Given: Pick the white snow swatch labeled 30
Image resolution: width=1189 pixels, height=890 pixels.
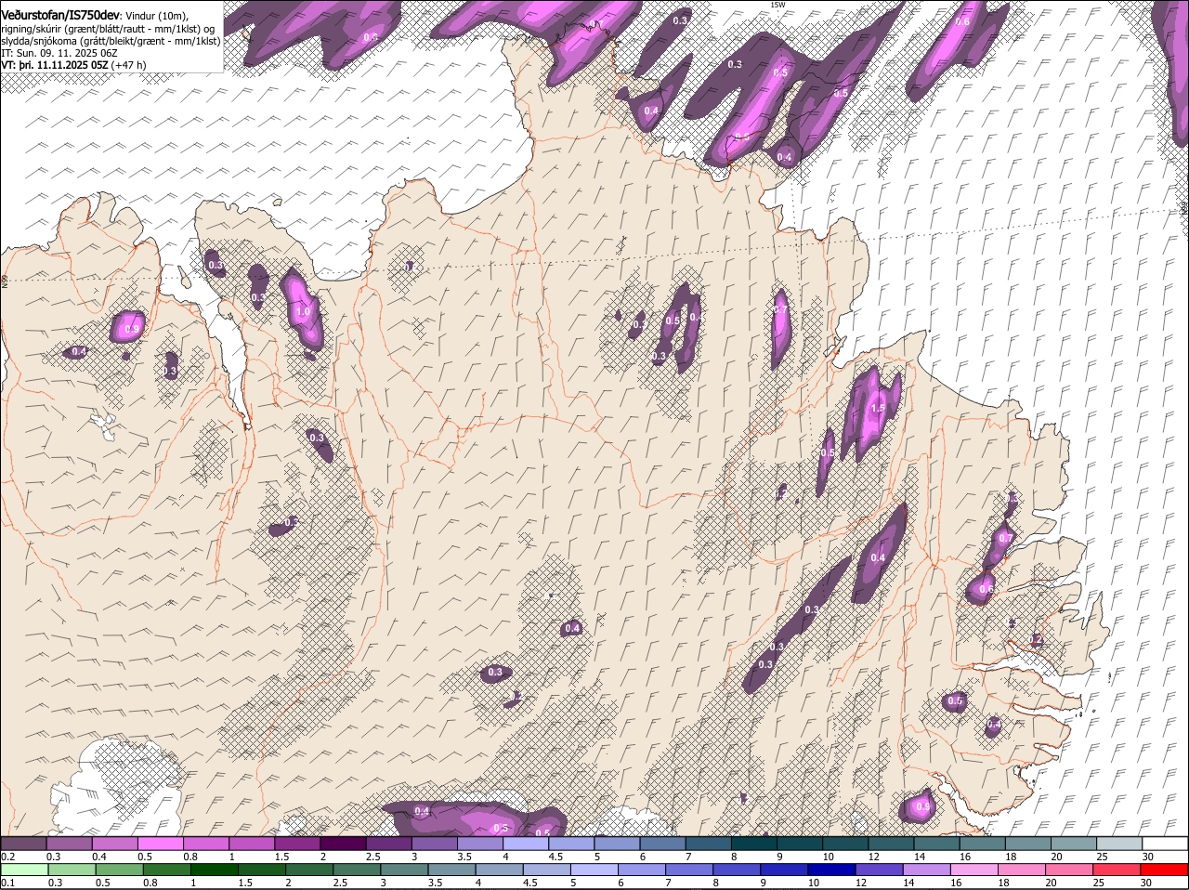Looking at the screenshot, I should pyautogui.click(x=1165, y=843).
